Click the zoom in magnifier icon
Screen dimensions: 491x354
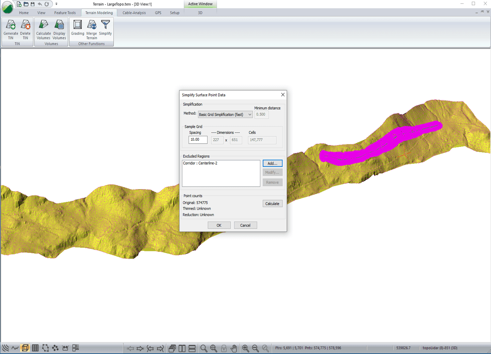[x=245, y=348]
